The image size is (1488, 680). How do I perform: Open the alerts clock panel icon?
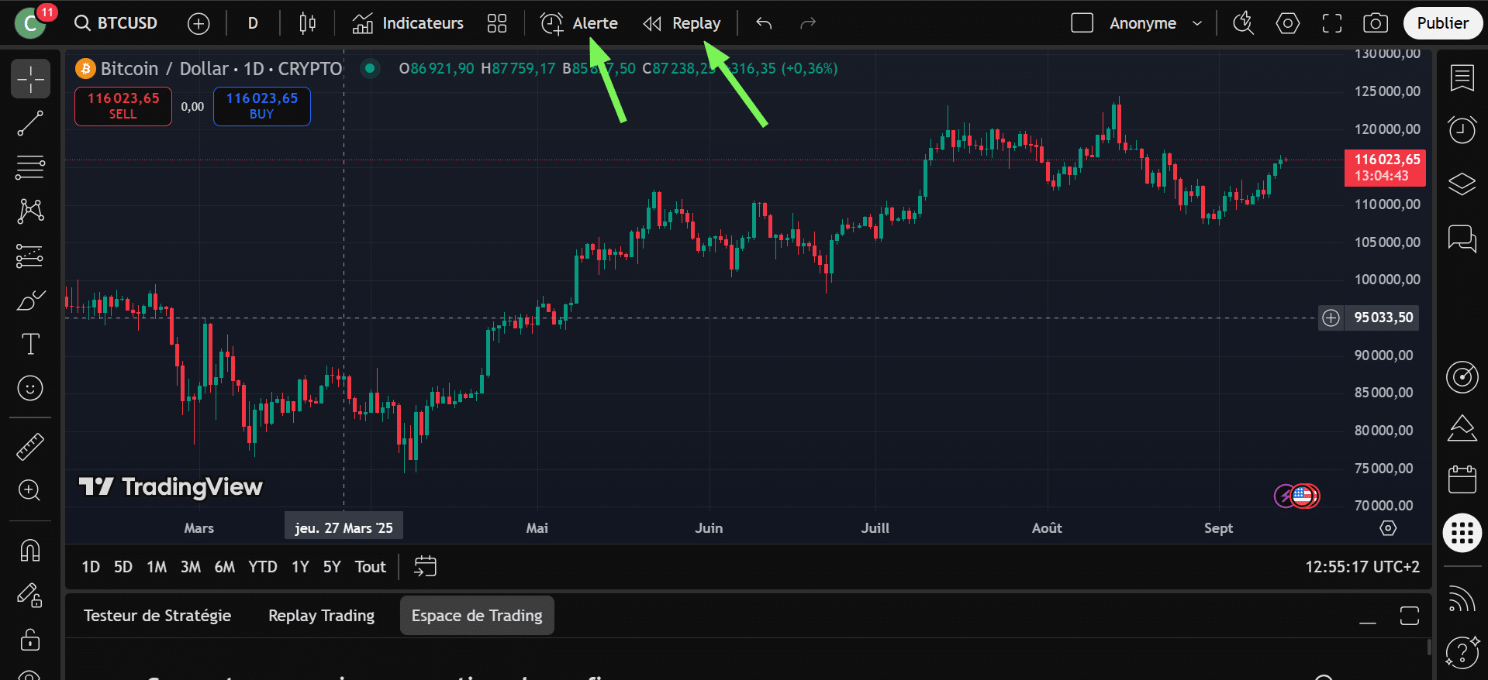1462,129
